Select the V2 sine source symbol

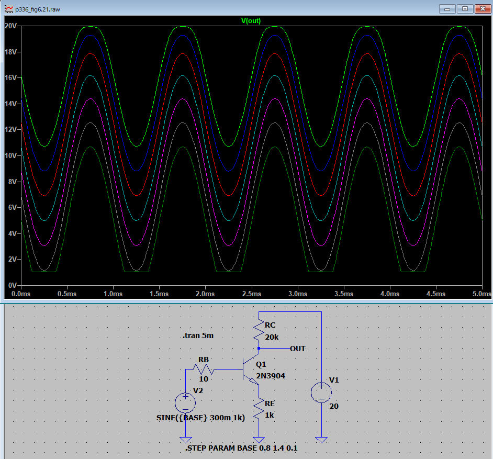tap(185, 403)
